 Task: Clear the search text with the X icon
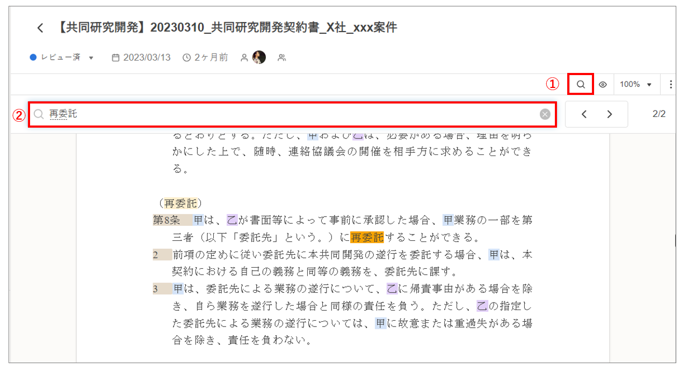pyautogui.click(x=545, y=114)
